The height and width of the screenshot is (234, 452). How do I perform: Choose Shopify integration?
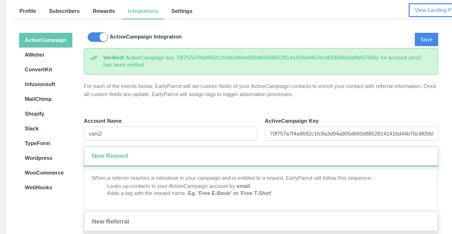click(34, 113)
